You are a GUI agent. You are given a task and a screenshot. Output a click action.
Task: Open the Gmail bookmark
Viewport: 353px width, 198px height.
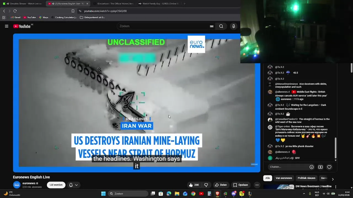click(x=15, y=17)
